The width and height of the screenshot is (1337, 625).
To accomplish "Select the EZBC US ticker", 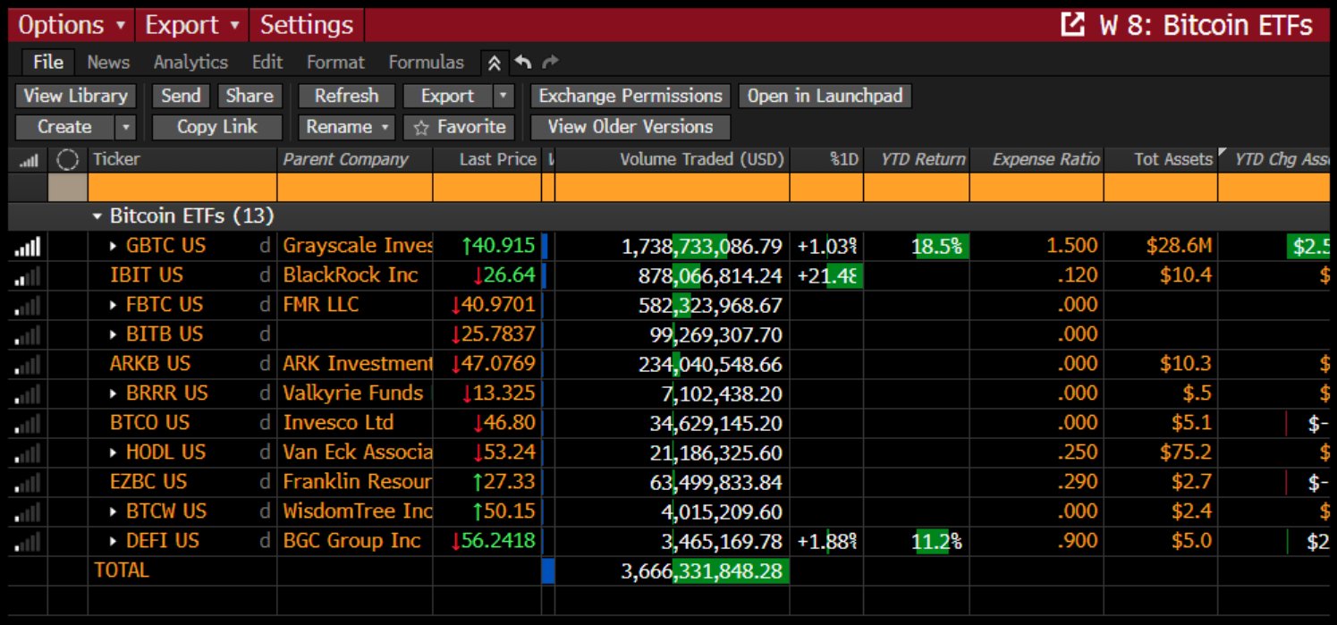I will click(148, 482).
